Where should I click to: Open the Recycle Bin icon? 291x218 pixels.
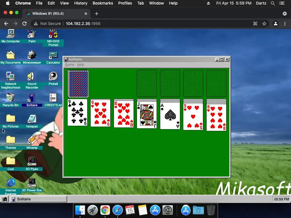[x=11, y=100]
